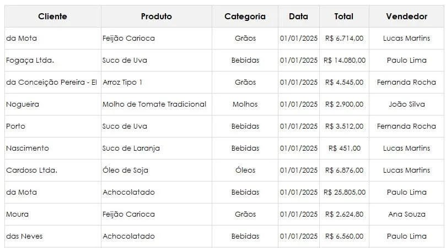Select the R$ 25.805,00 total cell
446x248 pixels.
tap(344, 192)
